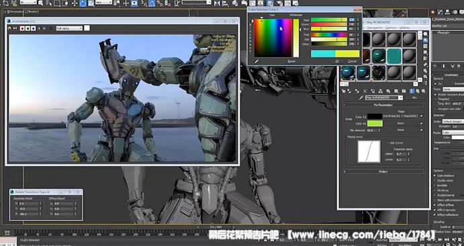
Task: Enable the Use Curve checkbox
Action: click(387, 142)
